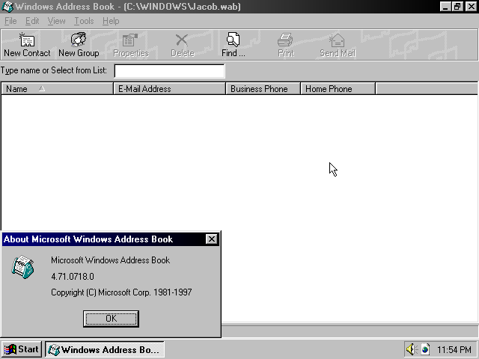Sort by the Business Phone column header
This screenshot has width=479, height=359.
coord(263,89)
